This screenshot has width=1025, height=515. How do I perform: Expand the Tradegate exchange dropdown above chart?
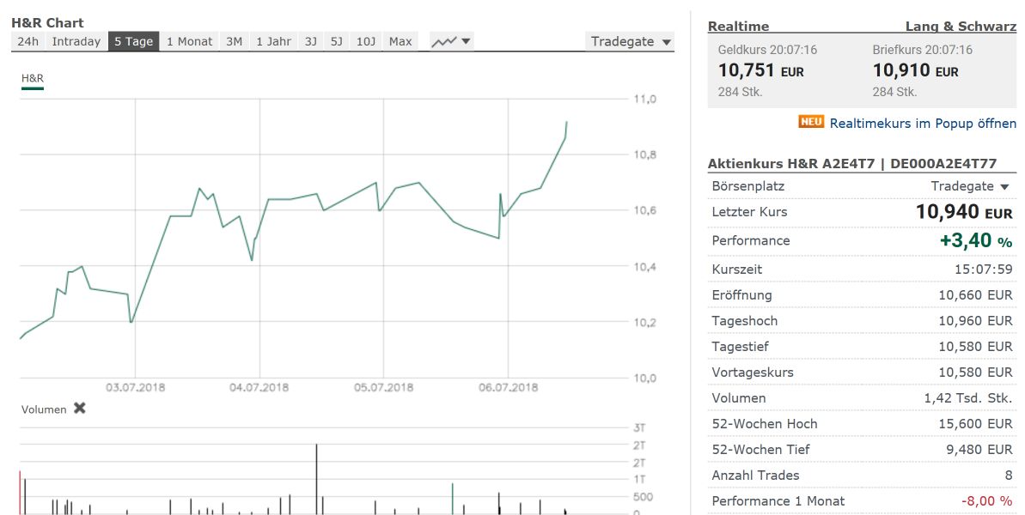pyautogui.click(x=631, y=41)
